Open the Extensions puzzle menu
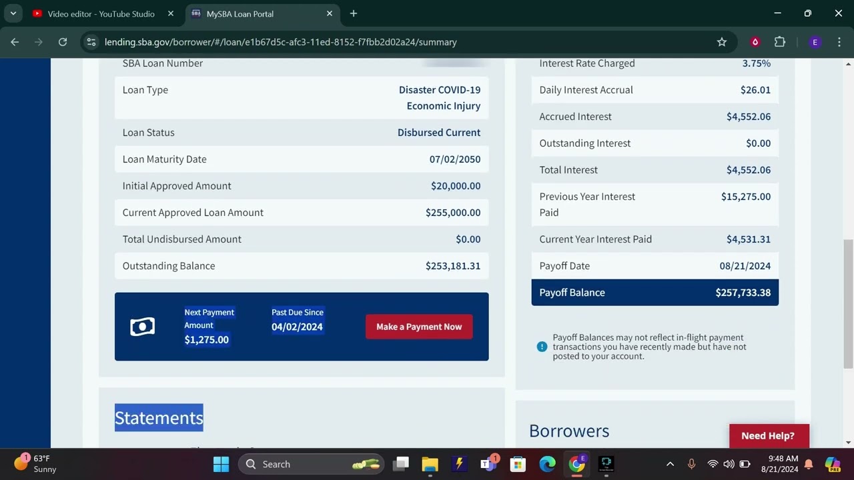The image size is (854, 480). click(x=780, y=42)
